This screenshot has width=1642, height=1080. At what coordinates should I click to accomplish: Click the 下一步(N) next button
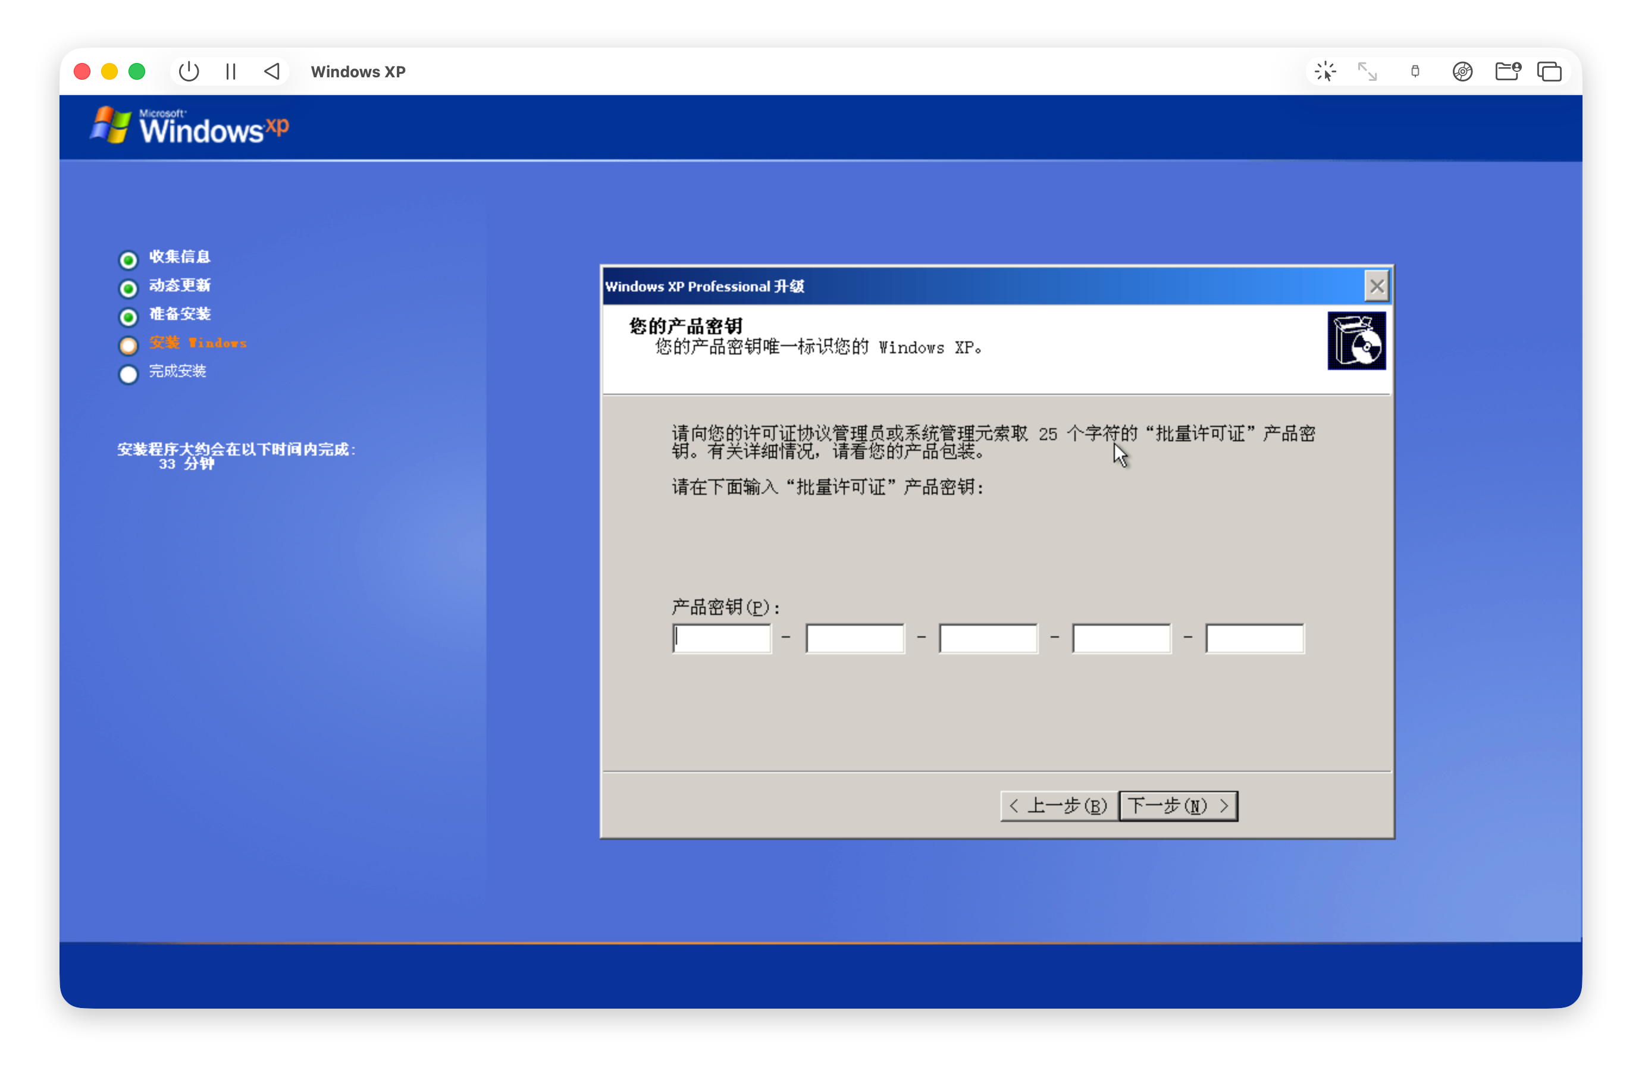1179,805
